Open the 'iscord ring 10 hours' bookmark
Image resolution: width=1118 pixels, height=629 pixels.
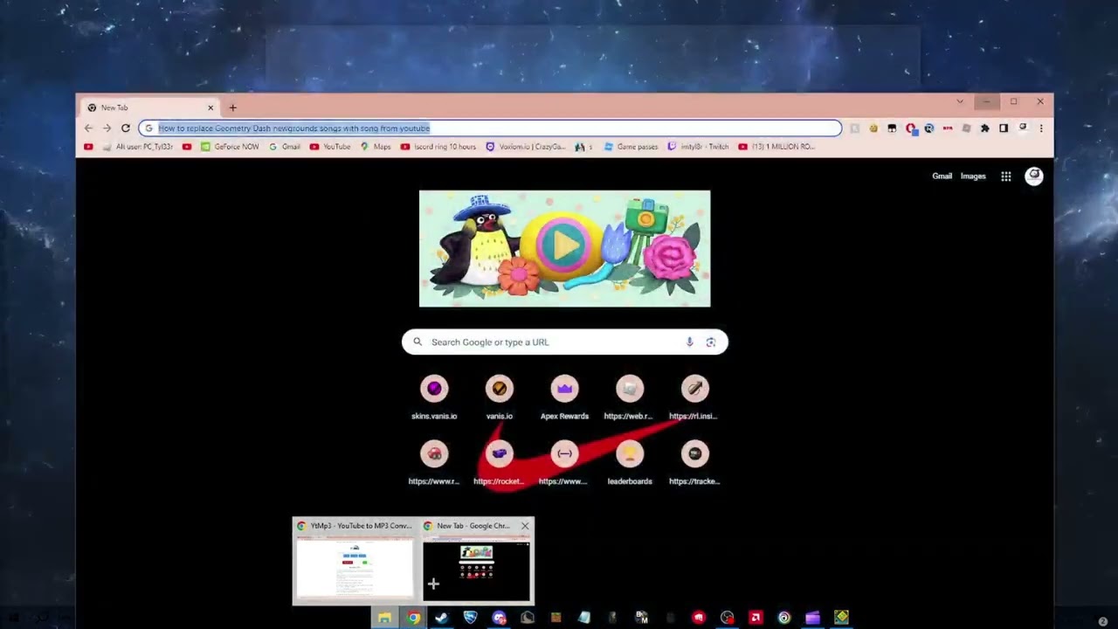438,147
